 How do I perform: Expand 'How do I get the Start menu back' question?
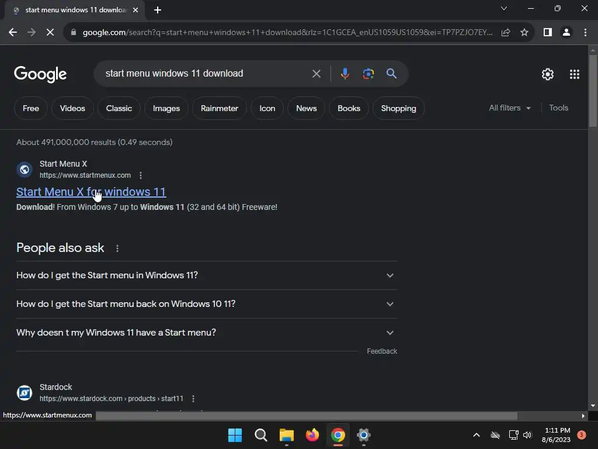pyautogui.click(x=207, y=304)
